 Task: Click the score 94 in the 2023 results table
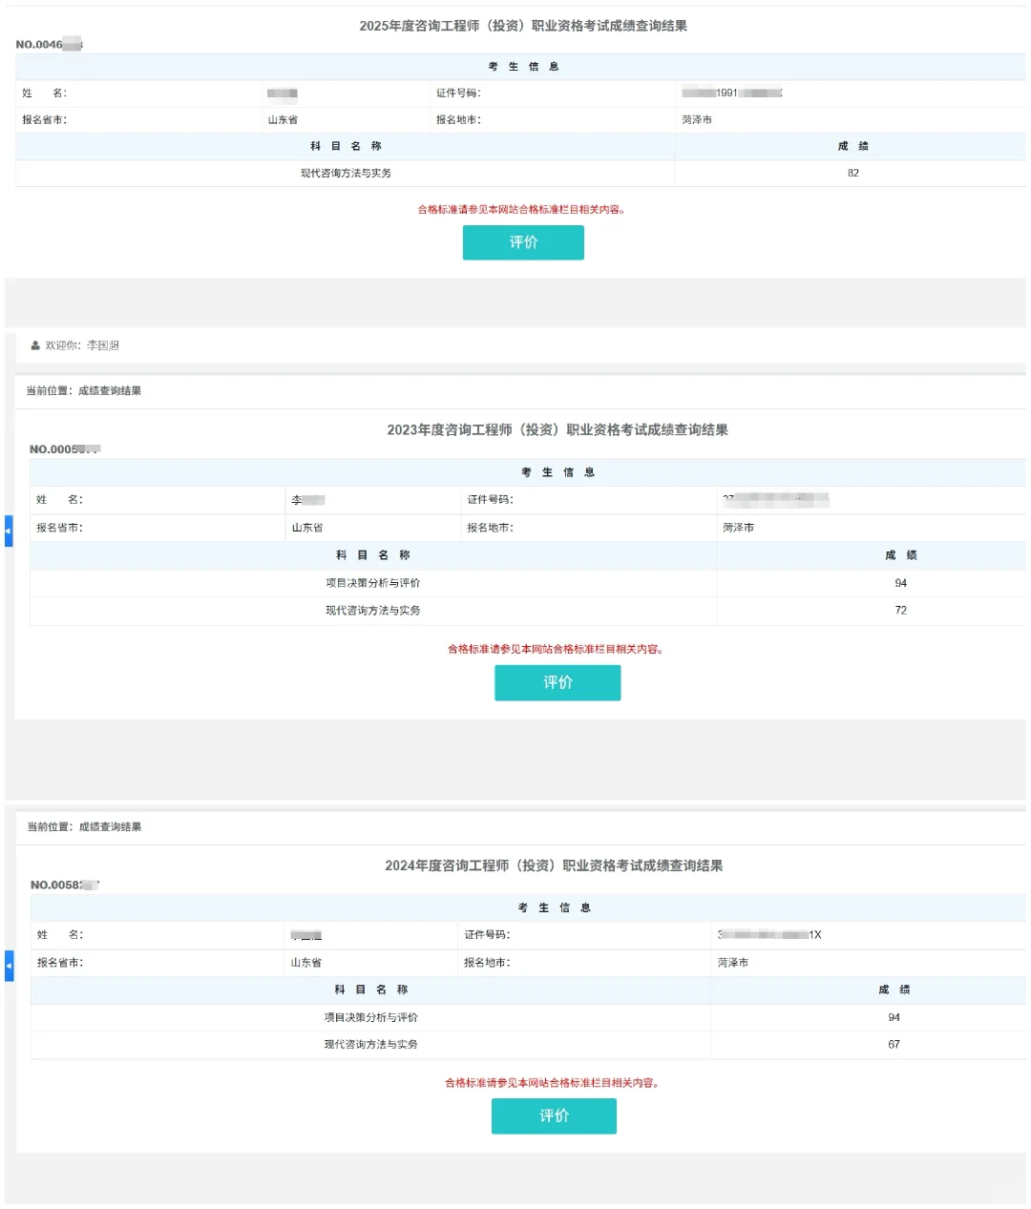tap(900, 582)
